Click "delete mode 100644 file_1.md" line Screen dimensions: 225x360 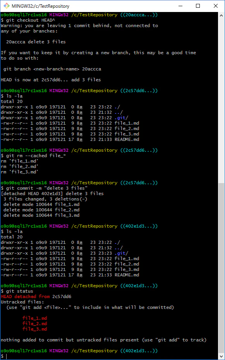(x=41, y=204)
